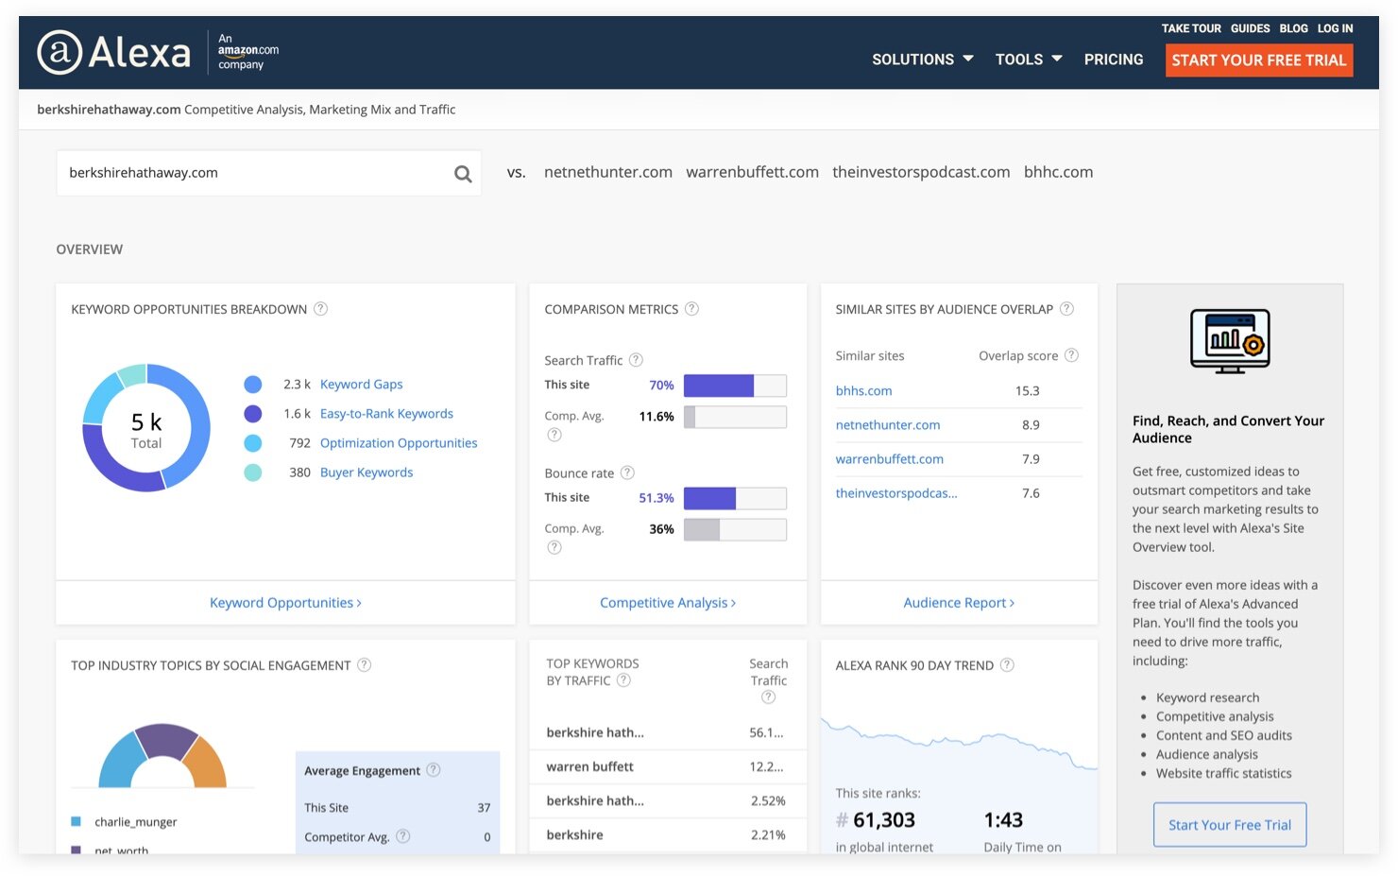Click Overlap score help icon

coord(1071,355)
